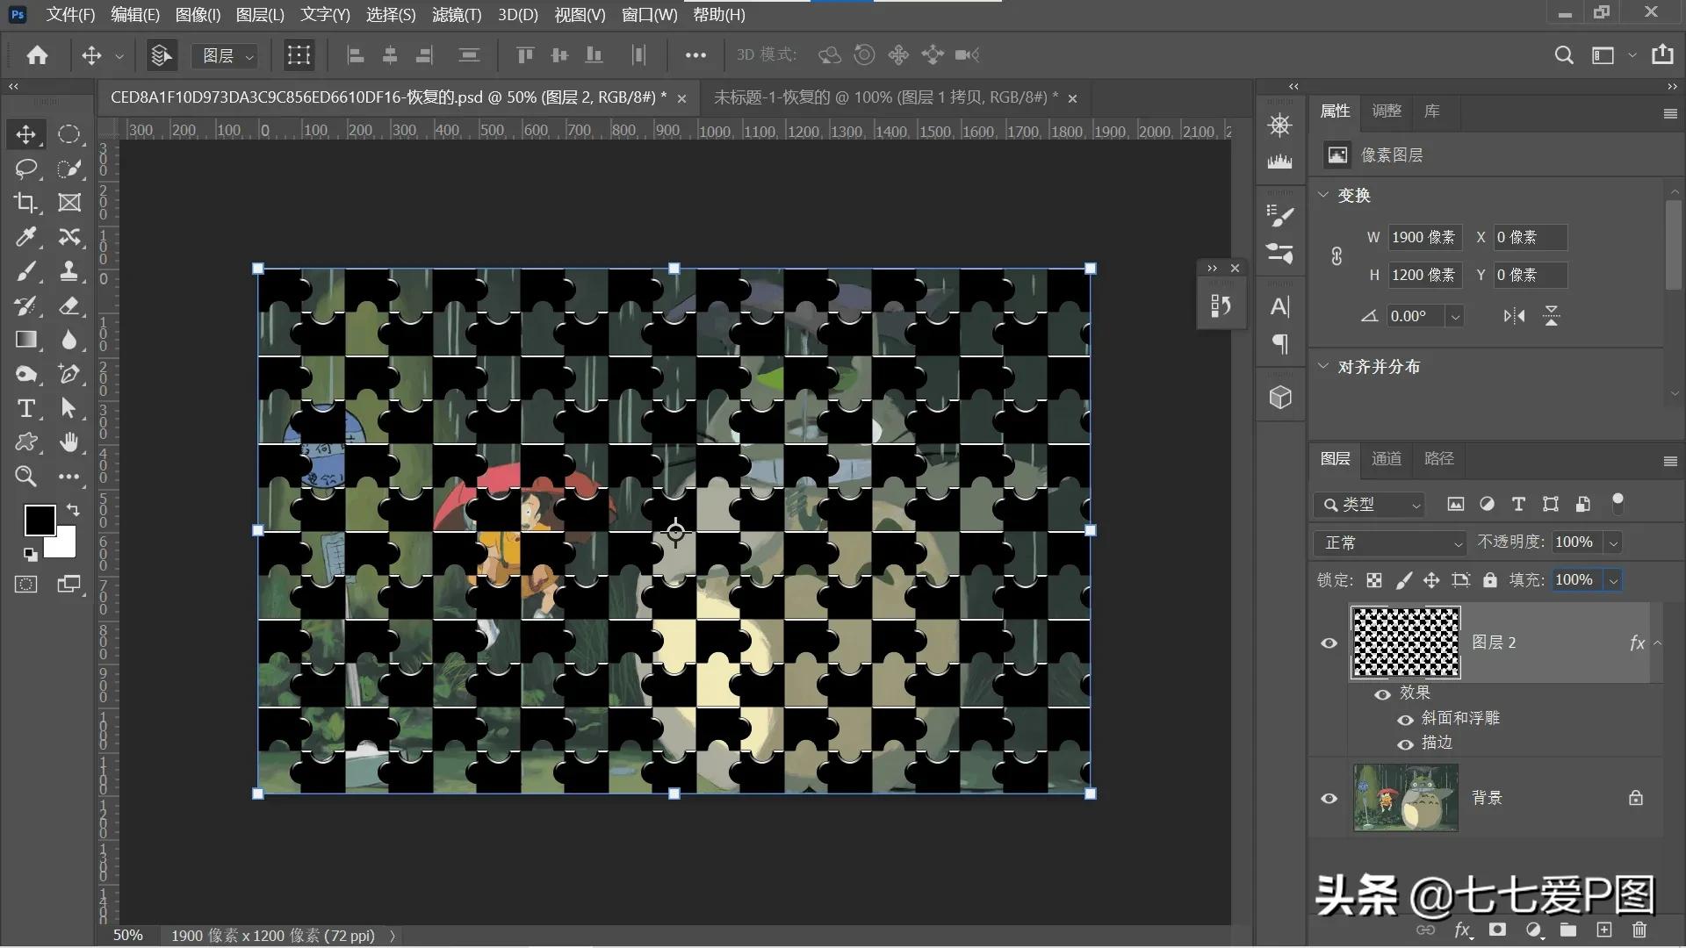Hide the 图层 2 layer
Image resolution: width=1686 pixels, height=948 pixels.
(1329, 643)
